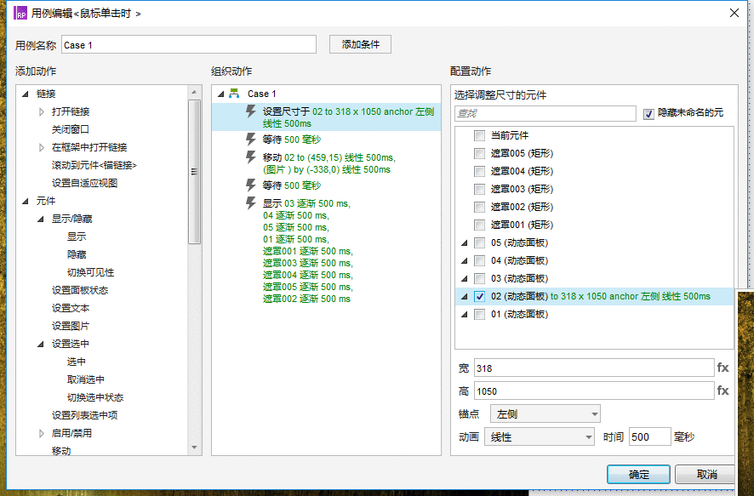Collapse the 显示/隐藏 group
Viewport: 754px width, 496px height.
point(41,219)
